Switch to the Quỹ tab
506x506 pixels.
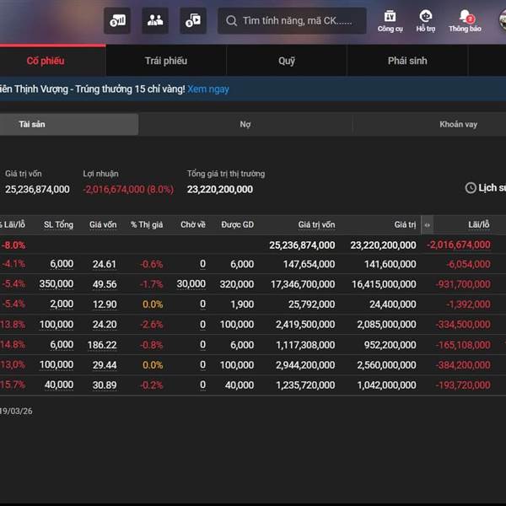coord(287,62)
